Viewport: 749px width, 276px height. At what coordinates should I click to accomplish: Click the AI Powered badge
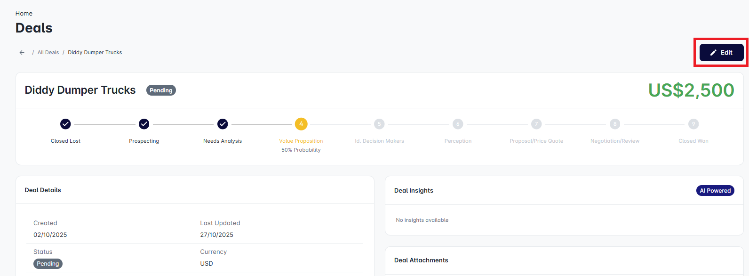tap(715, 191)
